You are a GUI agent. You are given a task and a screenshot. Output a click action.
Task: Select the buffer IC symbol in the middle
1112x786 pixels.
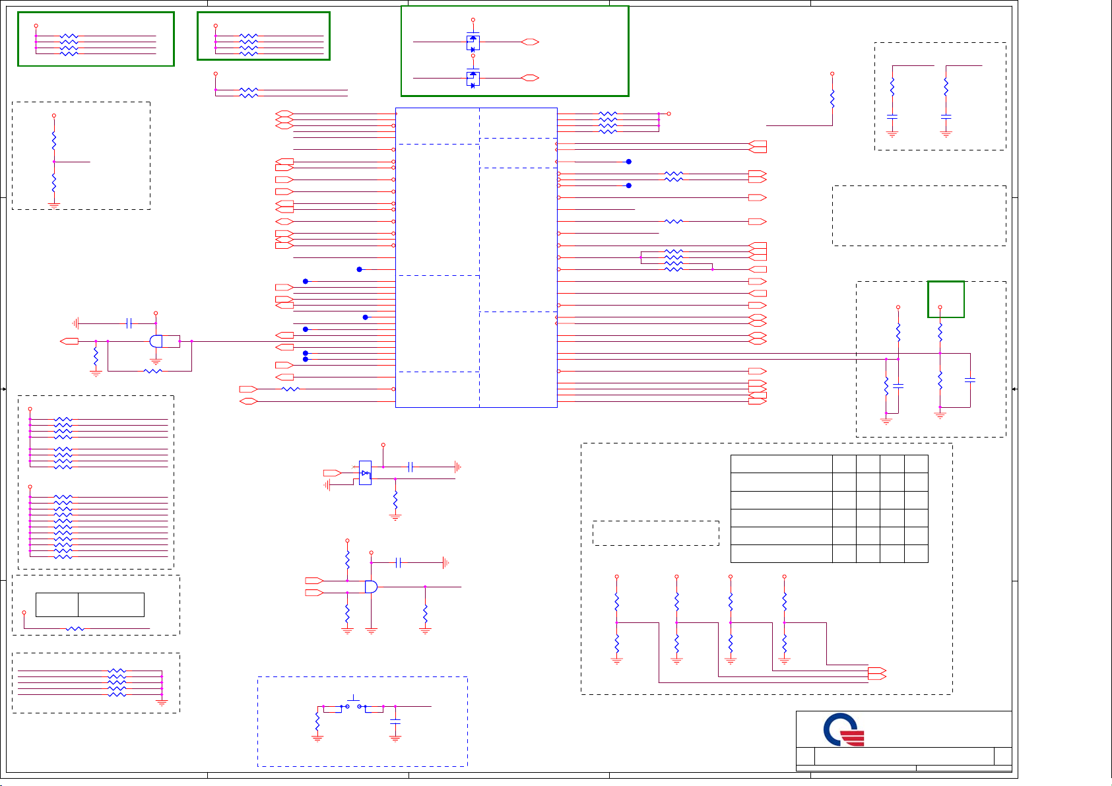point(365,473)
